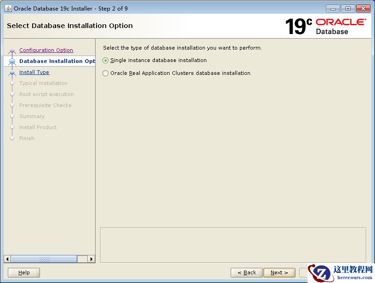The height and width of the screenshot is (283, 375).
Task: Click the Root script execution step text
Action: pyautogui.click(x=46, y=94)
